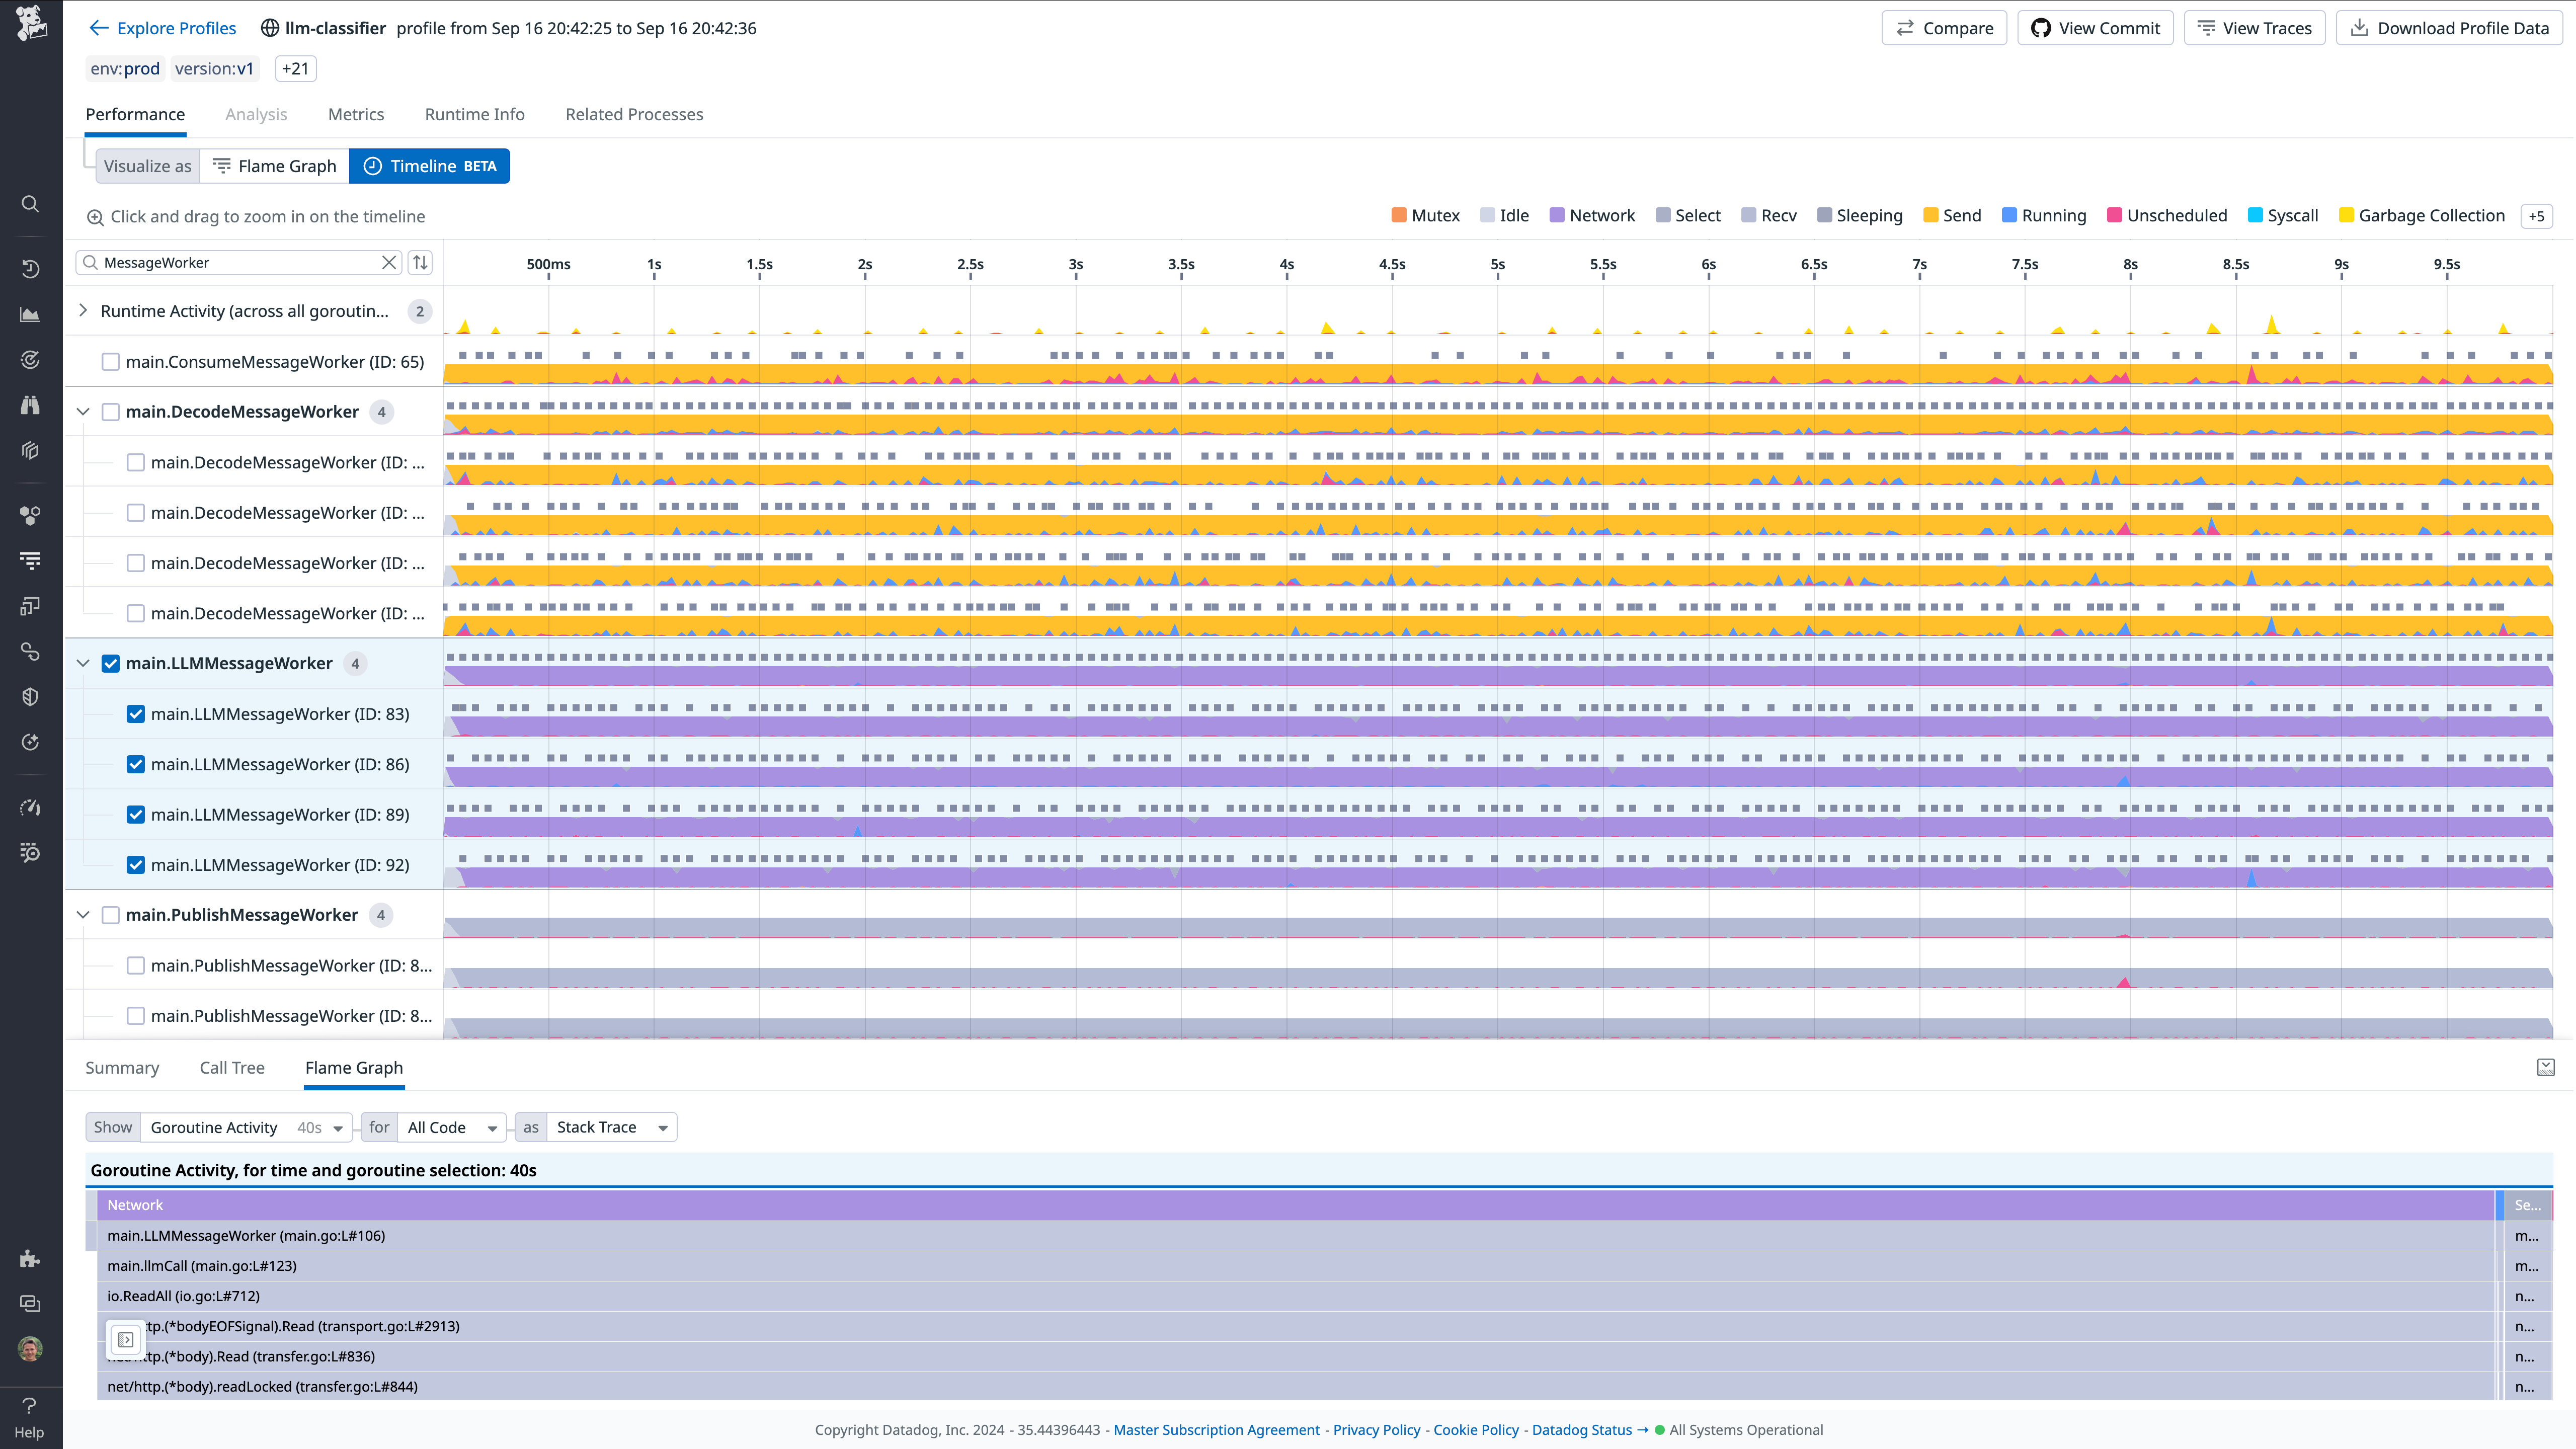
Task: Uncheck goroutine main.LLMMessageWorker (ID: 83)
Action: pos(136,713)
